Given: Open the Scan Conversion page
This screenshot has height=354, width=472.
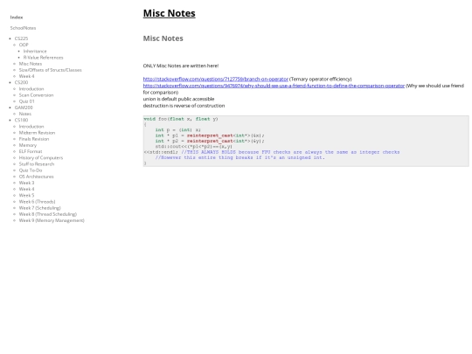Looking at the screenshot, I should click(37, 95).
